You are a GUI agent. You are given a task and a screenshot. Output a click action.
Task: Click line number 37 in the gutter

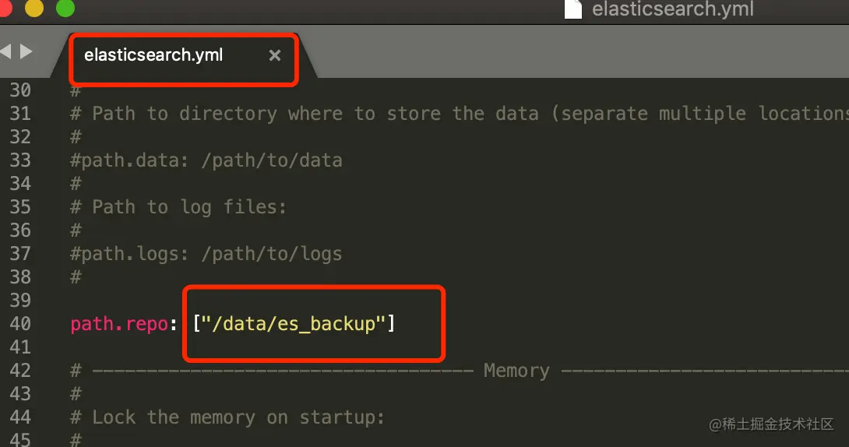click(20, 254)
